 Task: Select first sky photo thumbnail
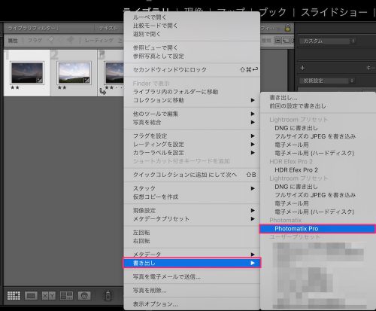(x=27, y=73)
